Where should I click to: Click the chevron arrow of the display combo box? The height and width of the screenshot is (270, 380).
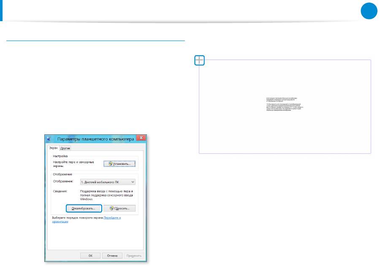[x=133, y=182]
